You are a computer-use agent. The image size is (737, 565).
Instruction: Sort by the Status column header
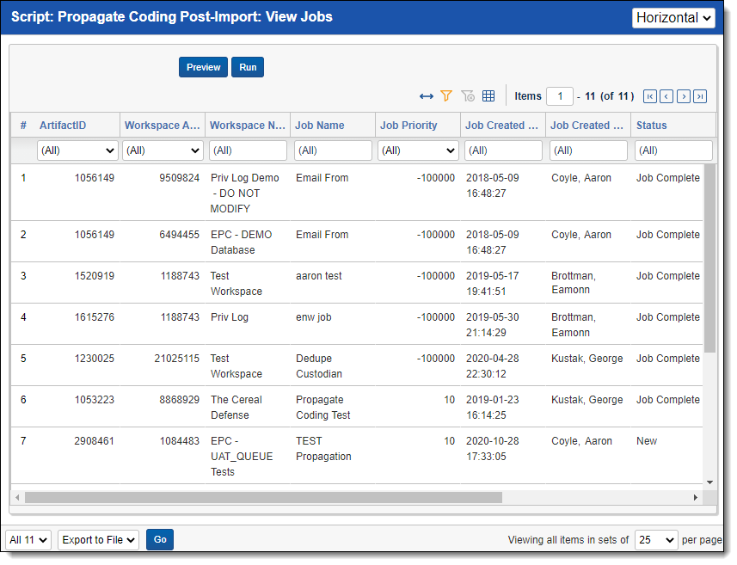pyautogui.click(x=651, y=126)
